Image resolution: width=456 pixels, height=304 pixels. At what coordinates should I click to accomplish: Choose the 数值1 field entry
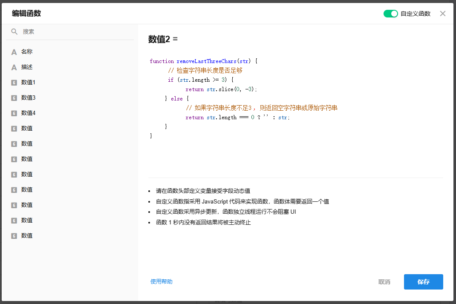pos(29,82)
